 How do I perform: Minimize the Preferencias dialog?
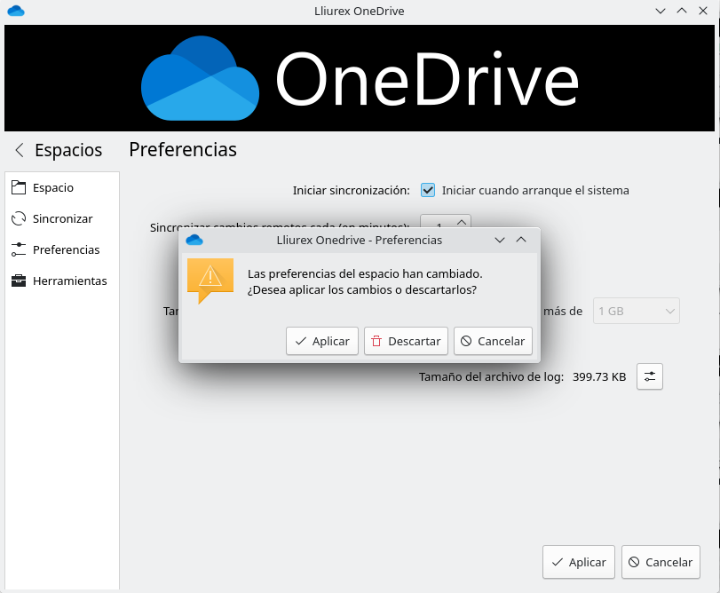pos(500,240)
